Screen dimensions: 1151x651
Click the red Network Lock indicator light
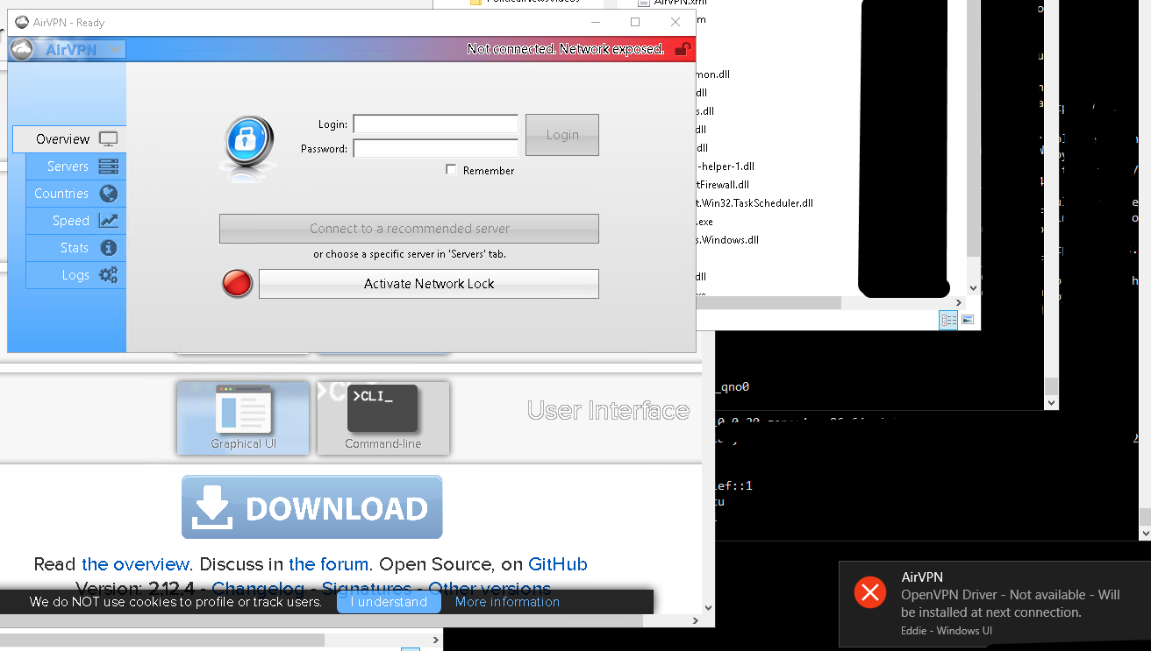click(x=237, y=284)
